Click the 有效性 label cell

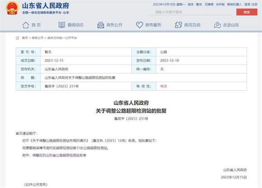click(x=144, y=86)
